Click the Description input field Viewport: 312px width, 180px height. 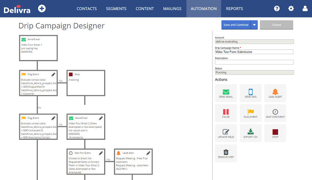(x=254, y=62)
